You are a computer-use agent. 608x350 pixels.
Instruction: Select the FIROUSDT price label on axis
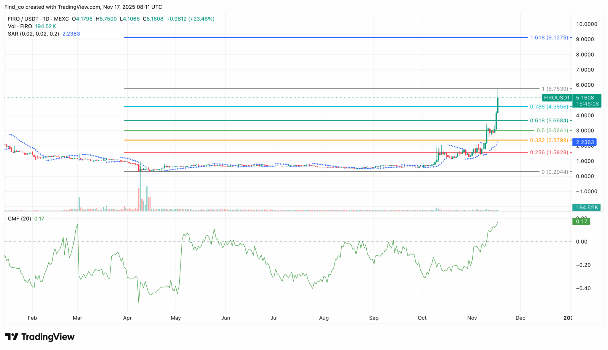(557, 97)
